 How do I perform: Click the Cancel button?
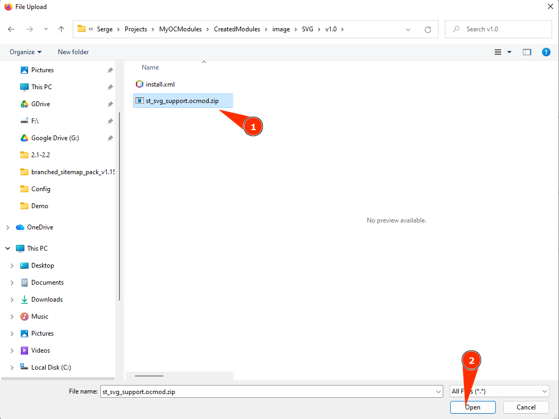pyautogui.click(x=526, y=407)
